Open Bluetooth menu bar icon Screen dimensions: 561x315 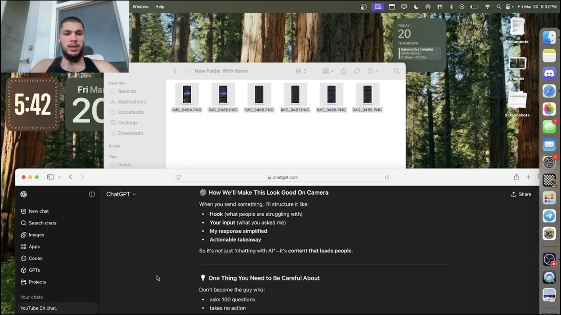(x=451, y=7)
